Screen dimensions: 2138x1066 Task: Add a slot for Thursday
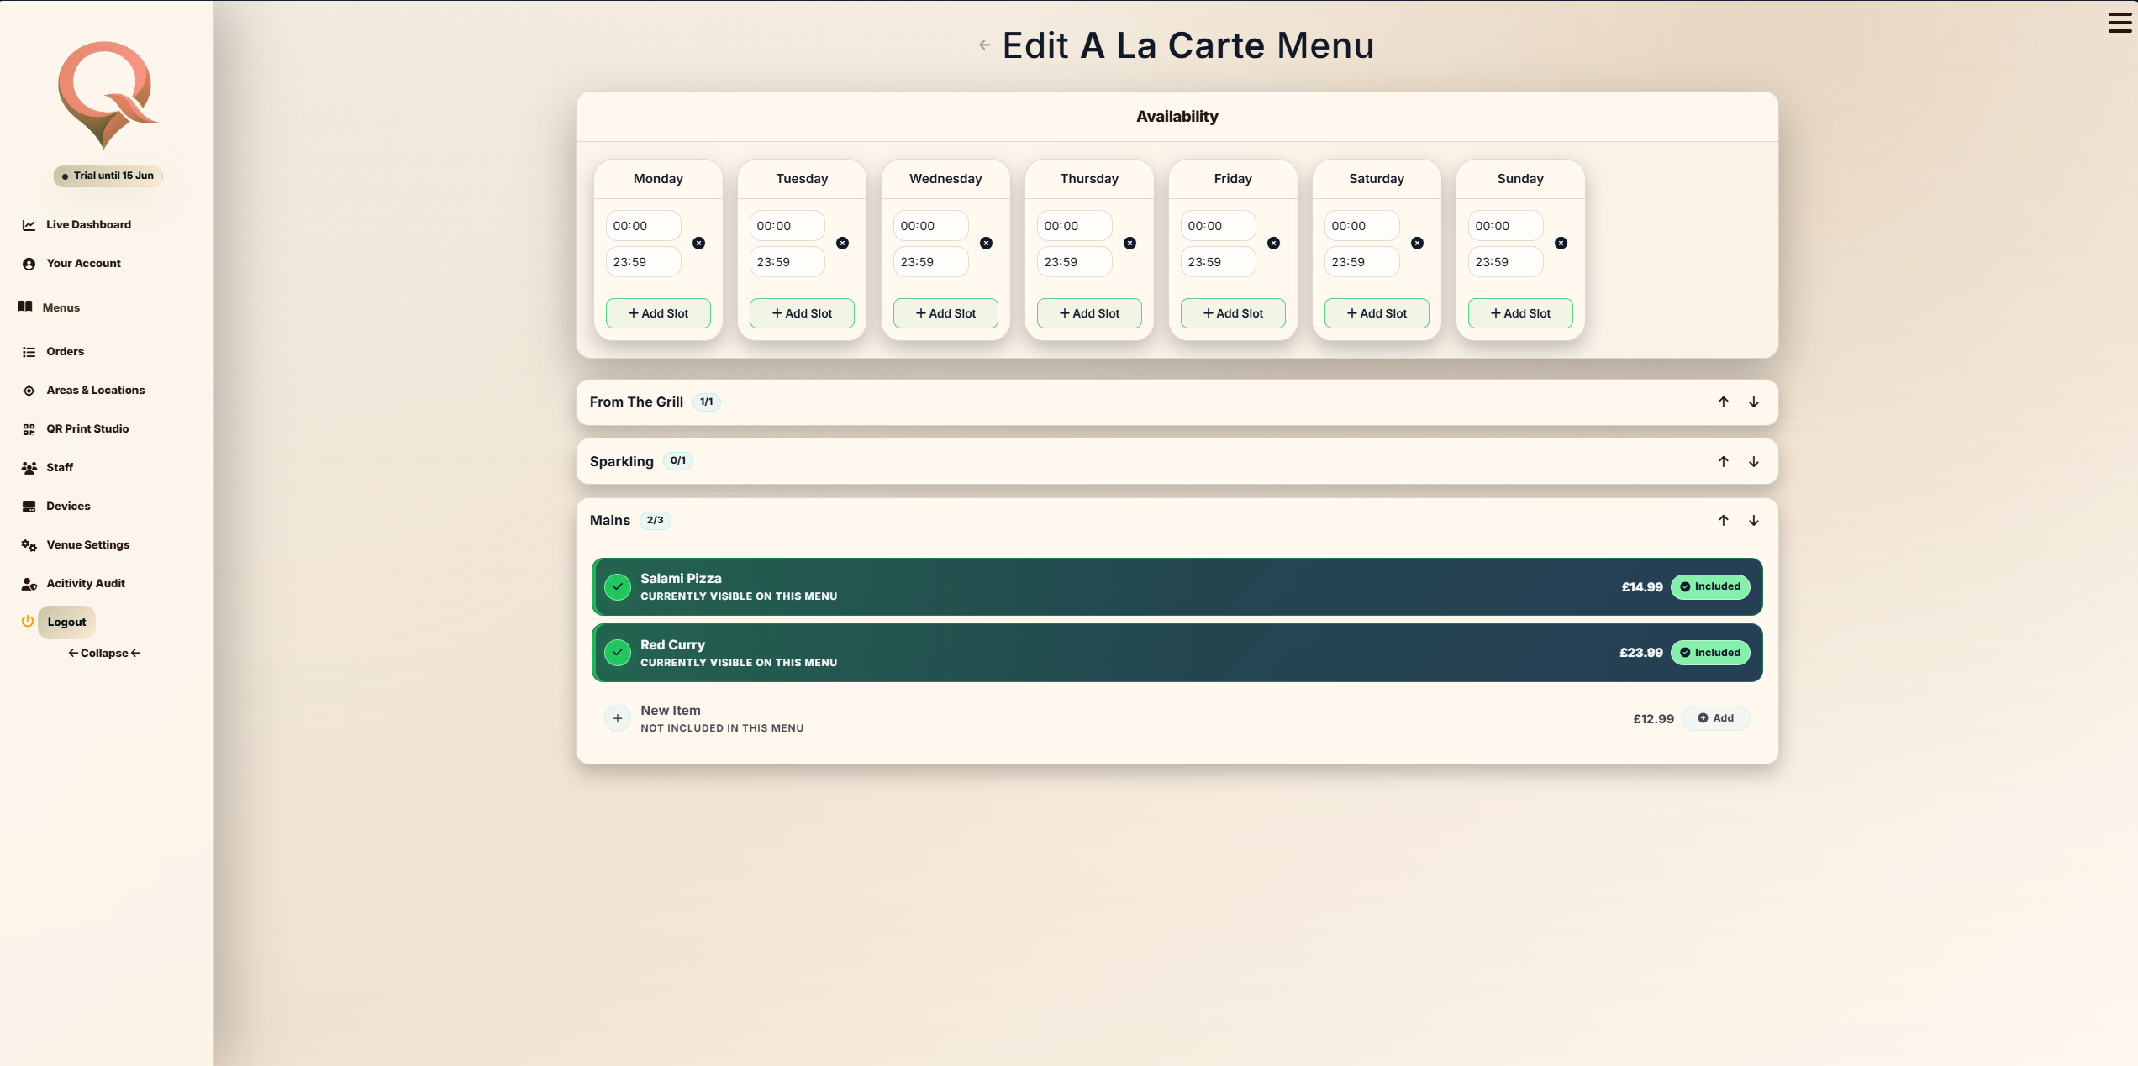1089,314
